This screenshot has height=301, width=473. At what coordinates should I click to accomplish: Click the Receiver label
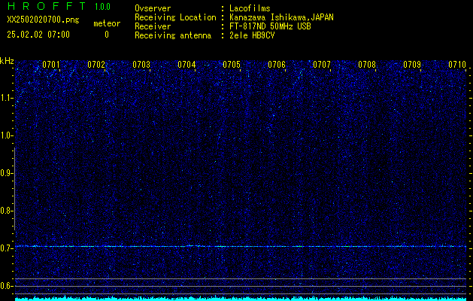click(153, 26)
